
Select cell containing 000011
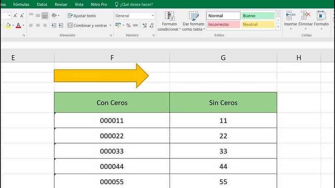112,121
